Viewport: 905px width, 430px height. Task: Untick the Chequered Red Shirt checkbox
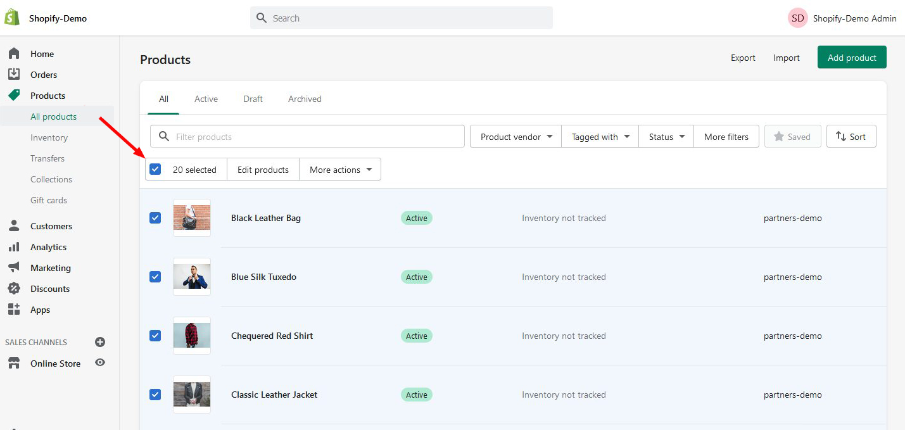(x=155, y=336)
